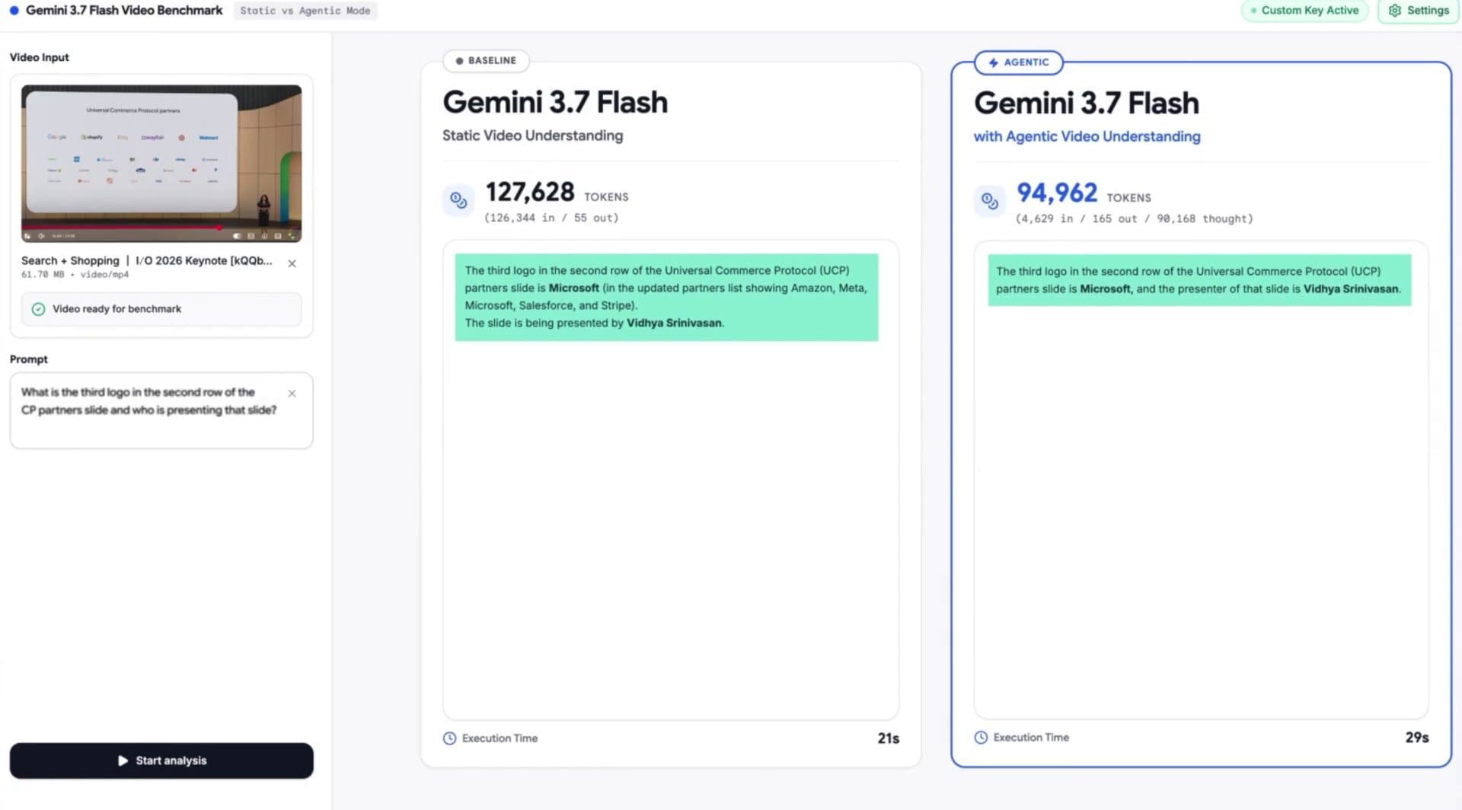The image size is (1462, 810).
Task: Click Static Video Understanding subtitle
Action: [x=532, y=136]
